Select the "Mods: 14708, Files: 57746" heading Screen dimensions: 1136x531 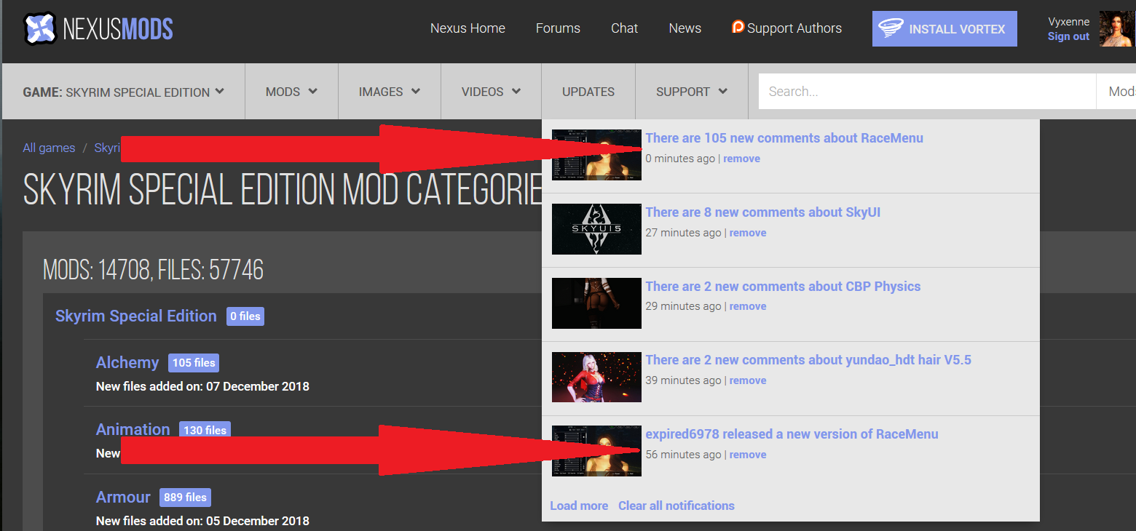(x=154, y=270)
